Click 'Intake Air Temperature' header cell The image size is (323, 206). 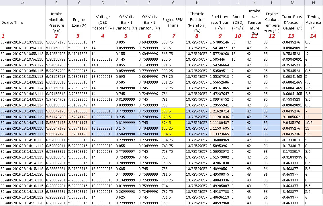point(255,22)
